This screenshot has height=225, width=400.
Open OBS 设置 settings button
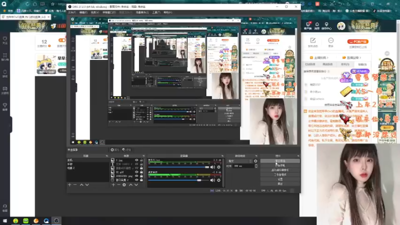click(x=280, y=179)
